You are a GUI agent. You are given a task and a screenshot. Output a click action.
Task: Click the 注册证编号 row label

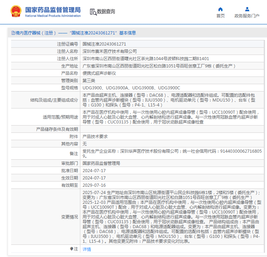(x=67, y=44)
